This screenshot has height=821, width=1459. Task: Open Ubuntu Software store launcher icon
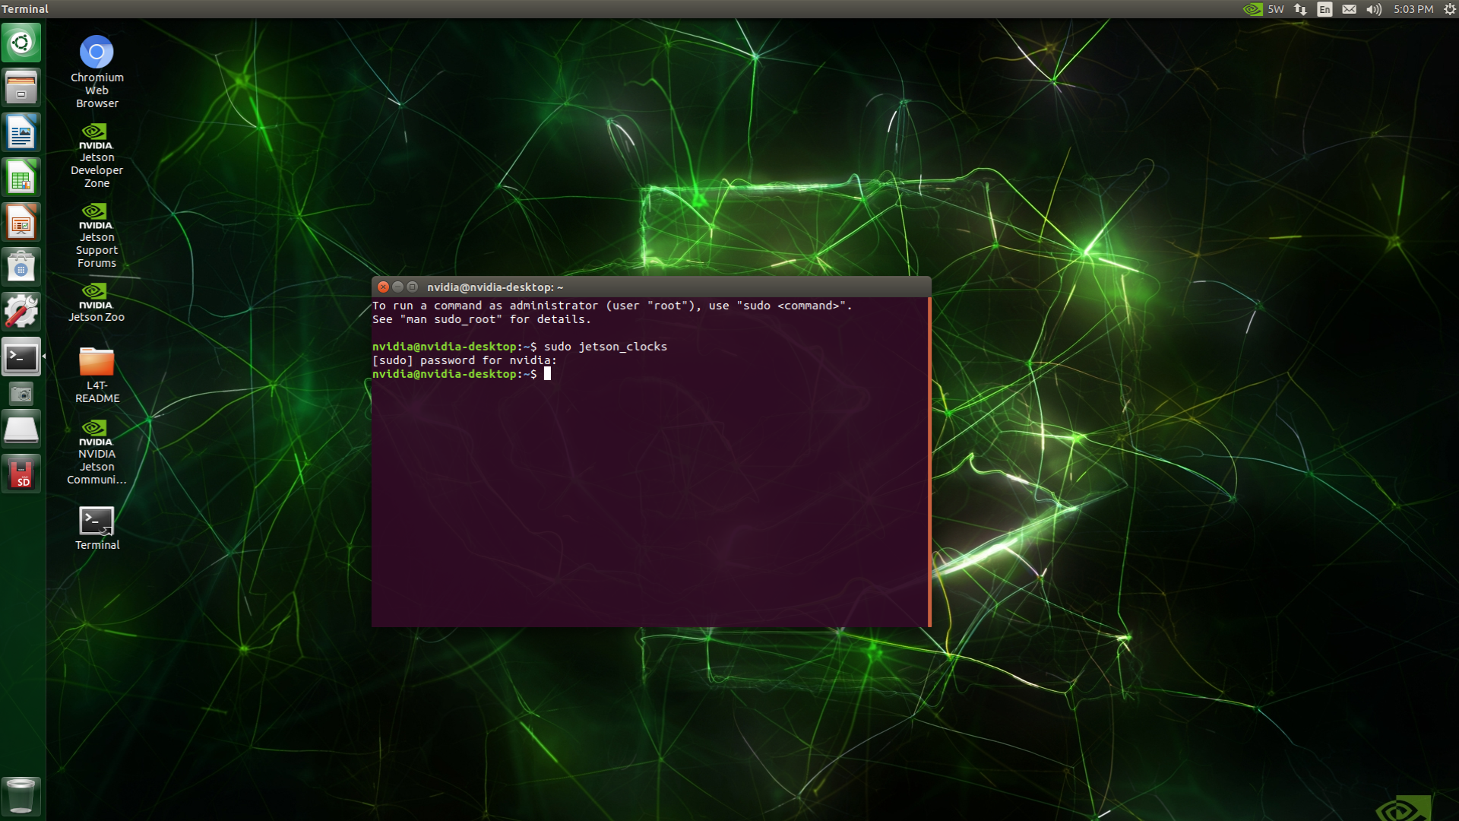pos(21,267)
